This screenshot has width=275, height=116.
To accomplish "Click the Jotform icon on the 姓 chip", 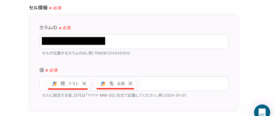I will tap(55, 84).
